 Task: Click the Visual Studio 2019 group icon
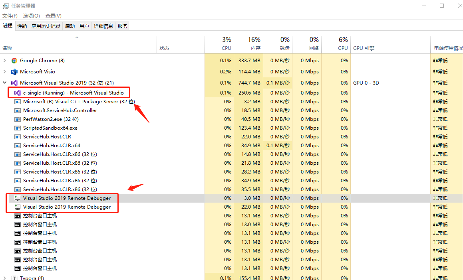(14, 83)
